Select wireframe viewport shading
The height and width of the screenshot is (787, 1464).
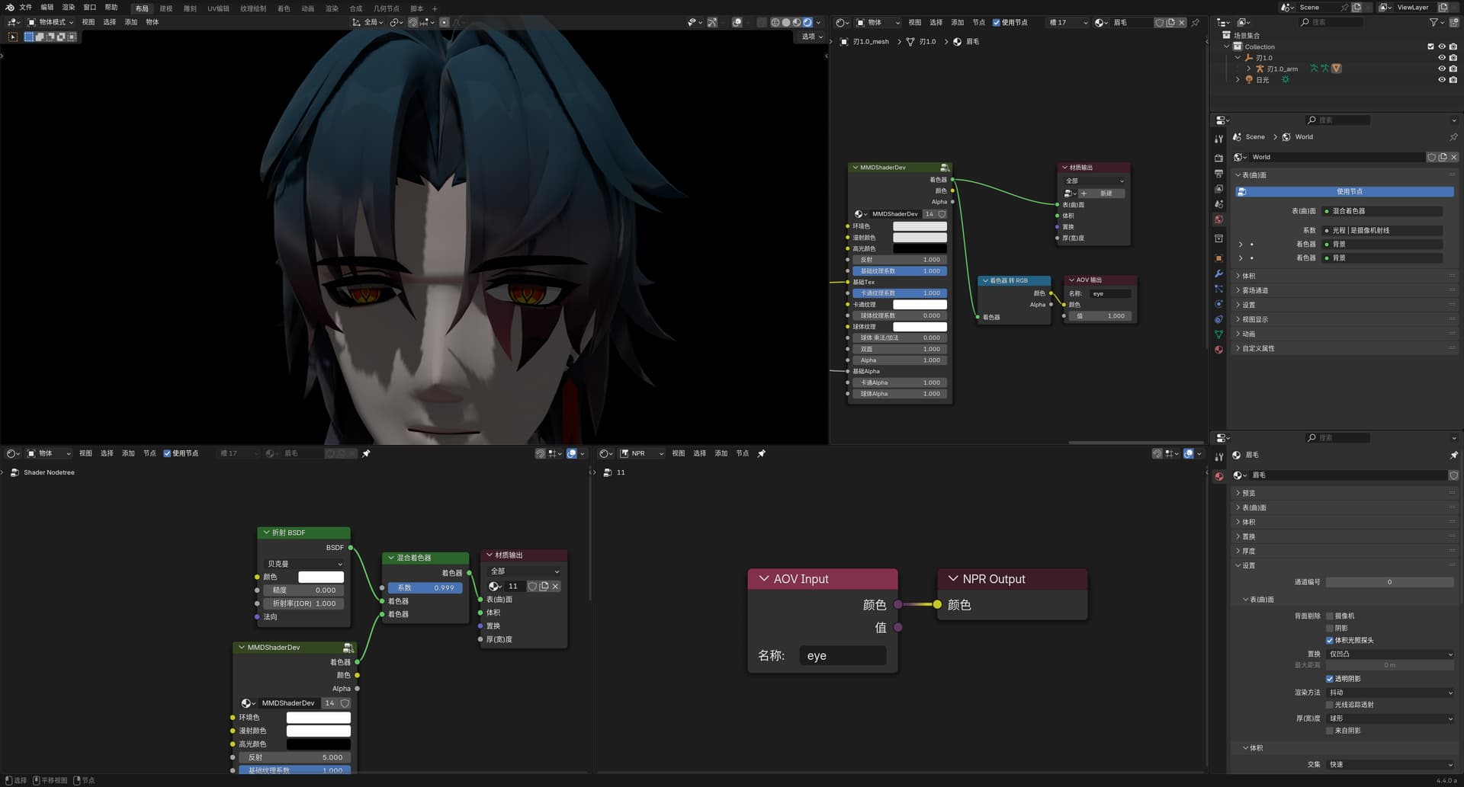click(x=775, y=22)
